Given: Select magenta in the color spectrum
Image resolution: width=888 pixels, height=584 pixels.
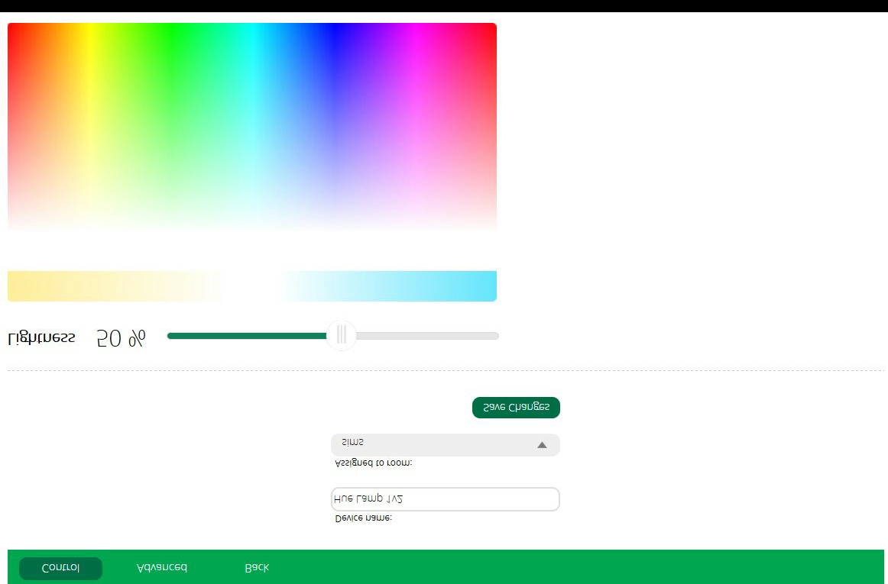Looking at the screenshot, I should pos(415,34).
